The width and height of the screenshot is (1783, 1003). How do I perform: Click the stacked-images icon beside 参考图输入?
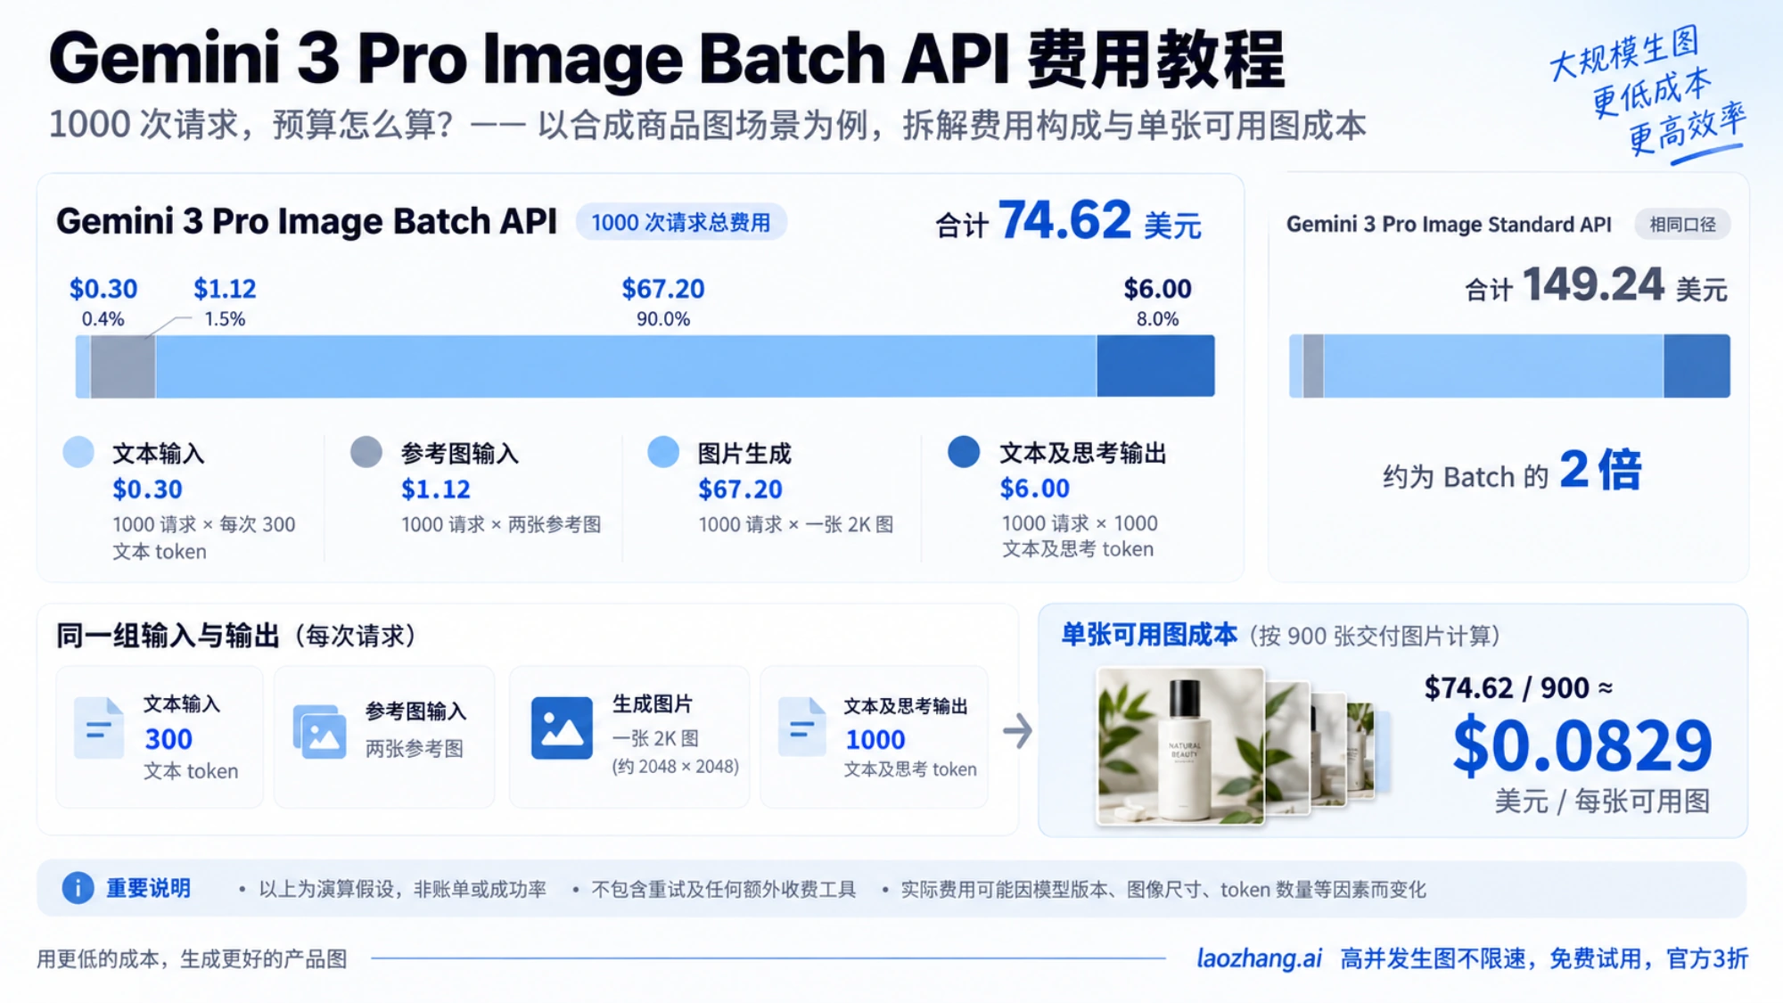point(319,731)
